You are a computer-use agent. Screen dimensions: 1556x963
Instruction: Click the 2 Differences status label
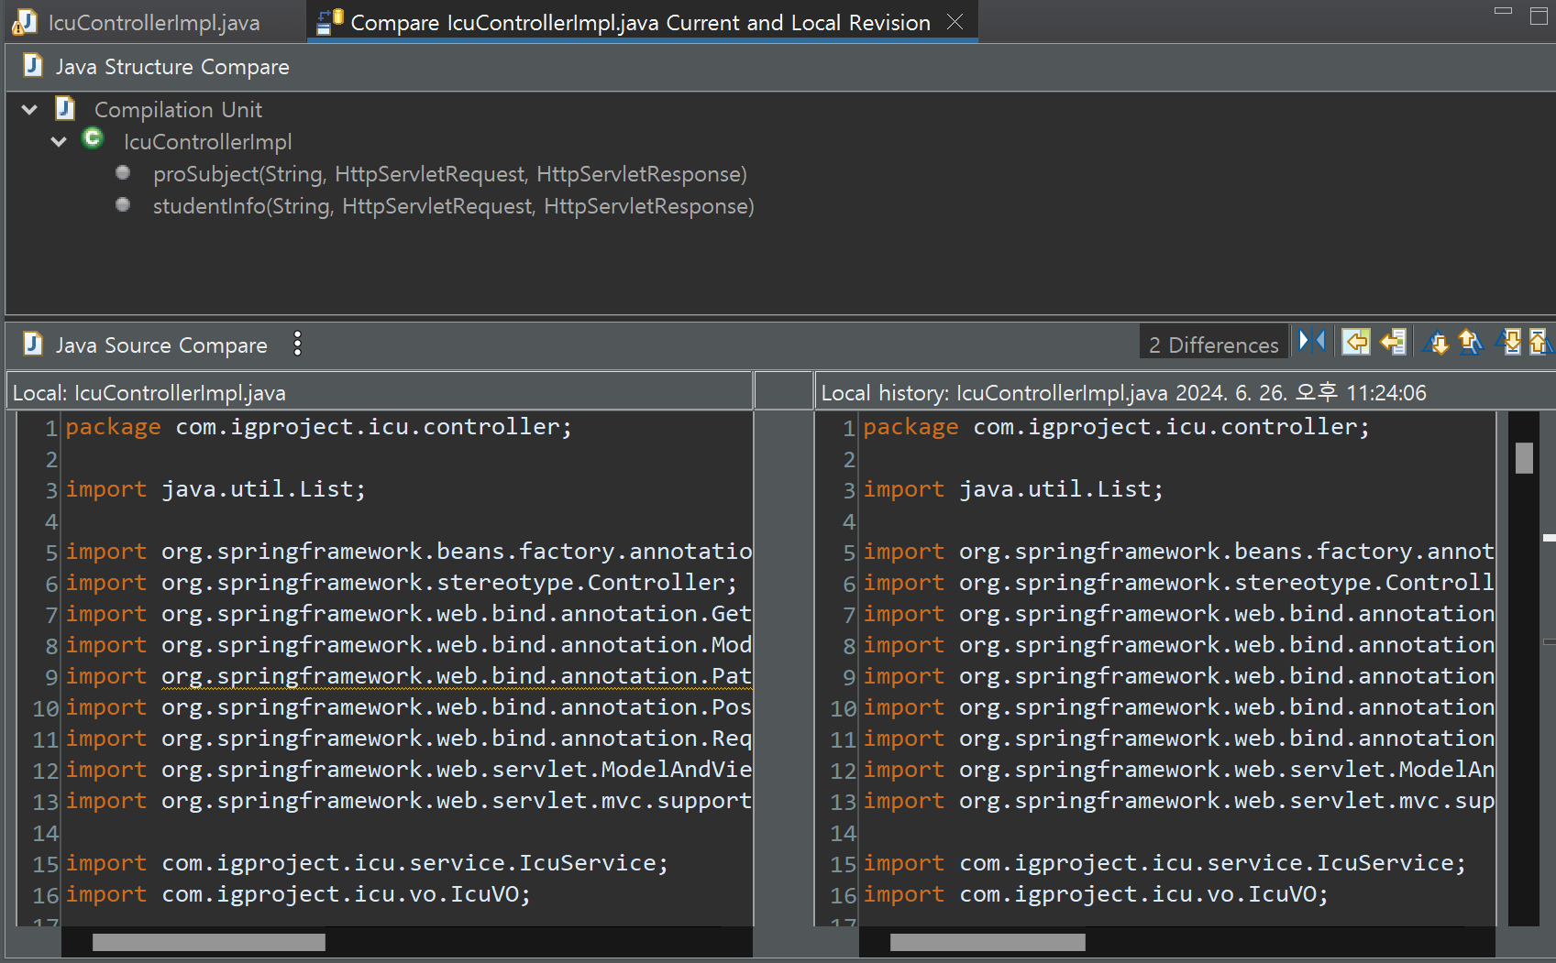(x=1213, y=345)
